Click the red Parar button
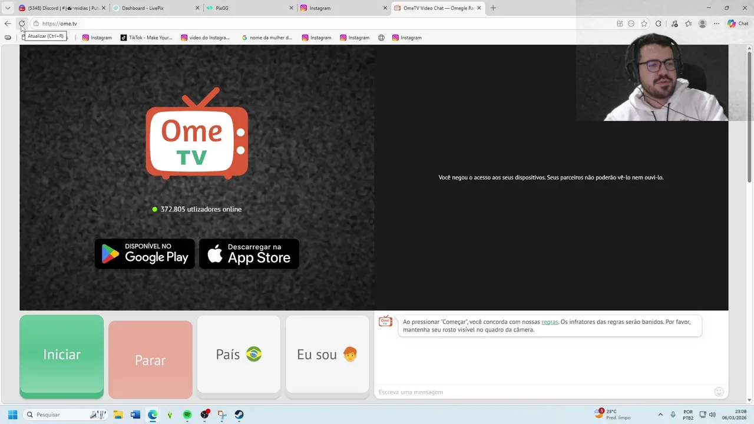The image size is (754, 424). coord(150,359)
